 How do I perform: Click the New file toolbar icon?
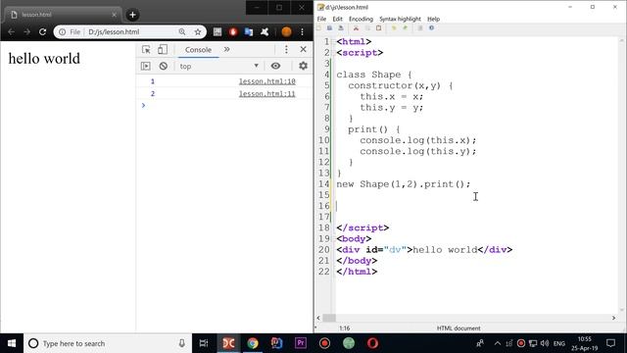pyautogui.click(x=318, y=28)
